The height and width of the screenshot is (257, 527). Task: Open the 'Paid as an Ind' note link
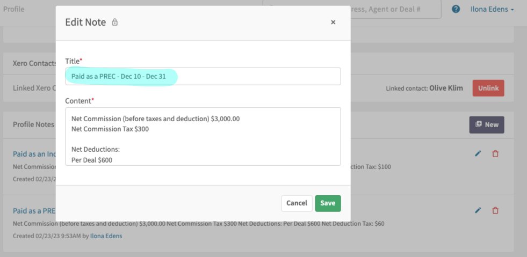pyautogui.click(x=34, y=154)
